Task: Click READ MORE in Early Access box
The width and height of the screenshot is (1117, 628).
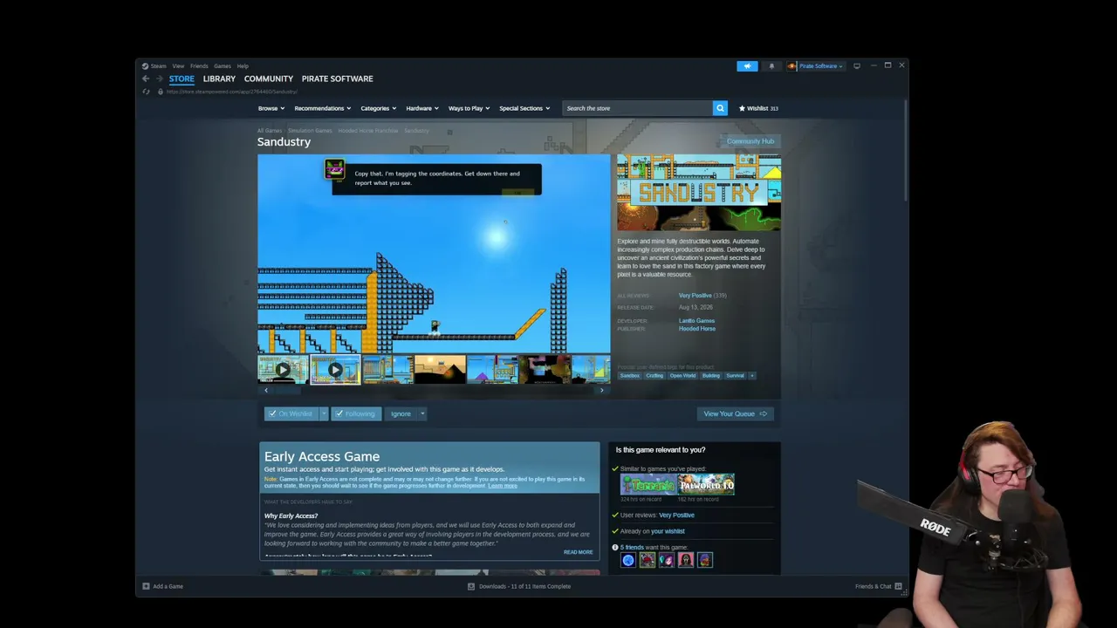Action: pos(578,552)
